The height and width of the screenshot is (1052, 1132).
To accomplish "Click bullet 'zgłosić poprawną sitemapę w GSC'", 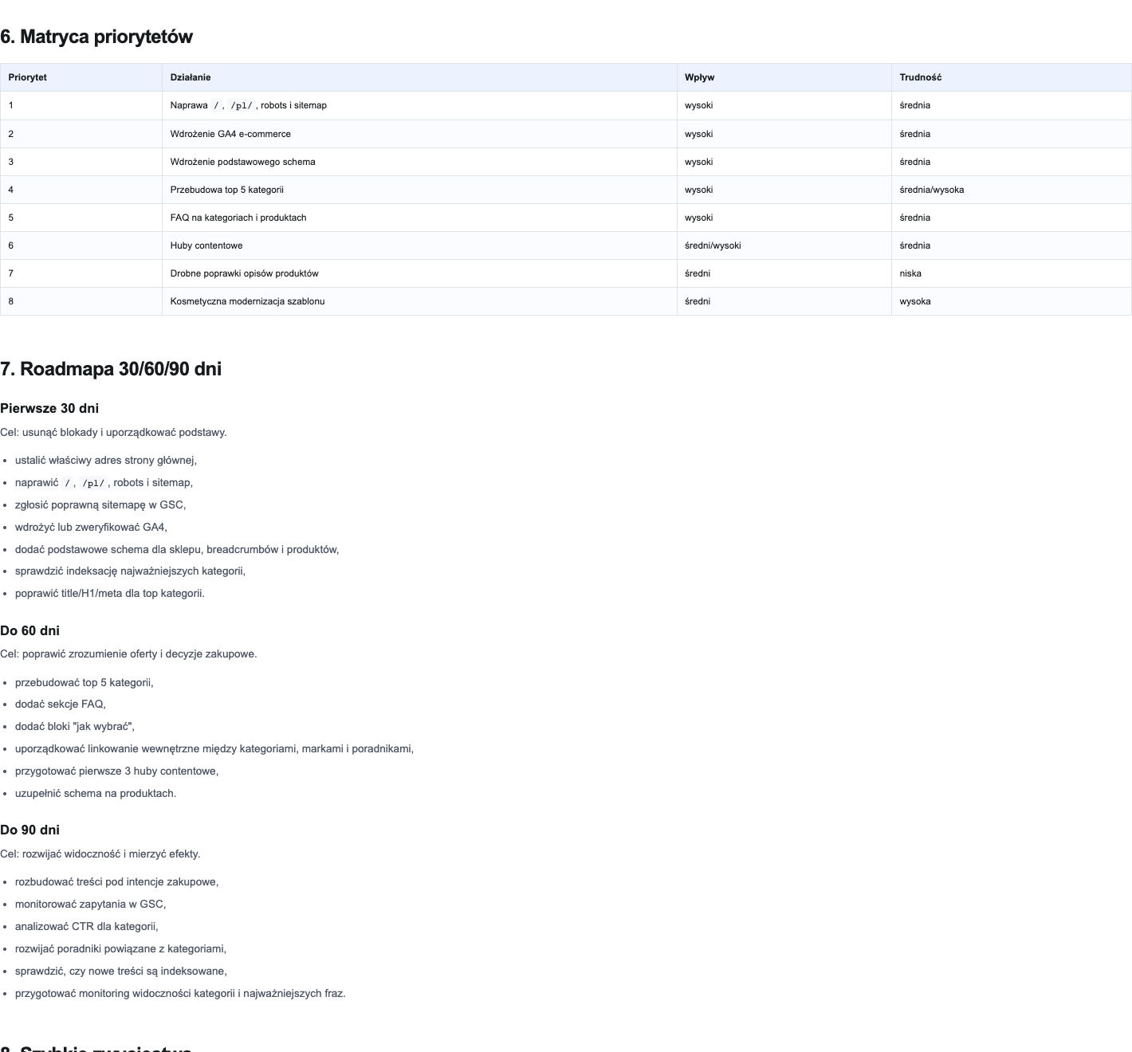I will [x=100, y=504].
